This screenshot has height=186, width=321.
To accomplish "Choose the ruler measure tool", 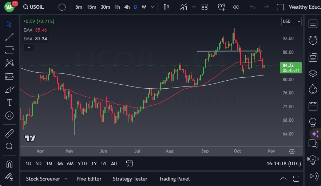I will coord(9,133).
